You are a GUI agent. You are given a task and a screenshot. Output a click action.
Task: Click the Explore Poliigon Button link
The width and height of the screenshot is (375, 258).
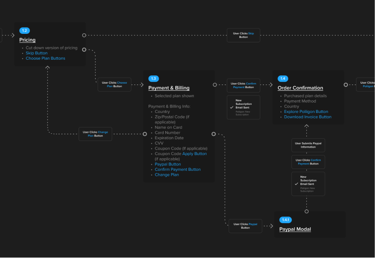(x=306, y=112)
